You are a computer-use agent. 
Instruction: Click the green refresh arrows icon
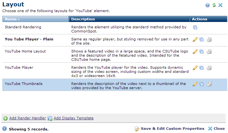click(x=214, y=5)
